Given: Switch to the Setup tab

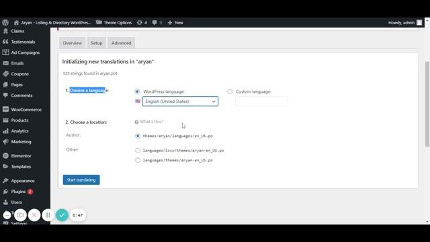Looking at the screenshot, I should pos(97,43).
